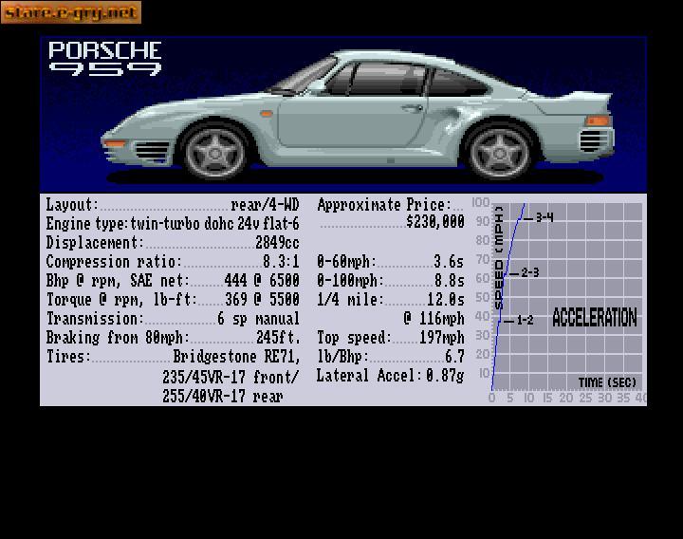Click the Torque value '369 @ 5500'
The width and height of the screenshot is (683, 539).
coord(262,299)
